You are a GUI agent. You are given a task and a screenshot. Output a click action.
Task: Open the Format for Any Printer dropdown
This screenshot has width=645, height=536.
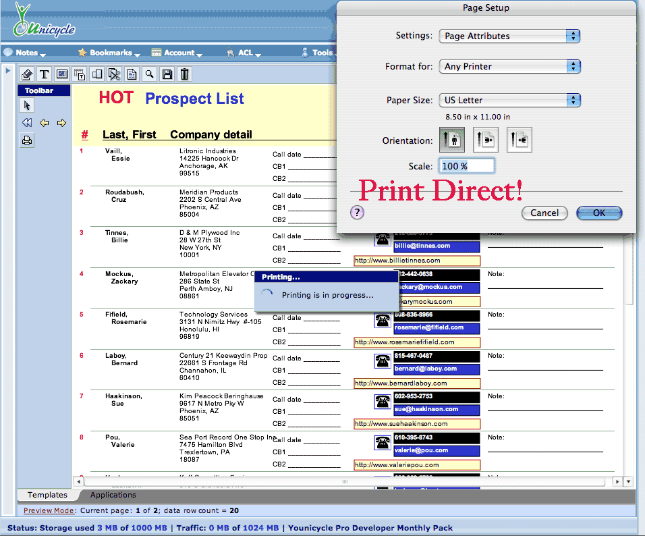point(509,67)
